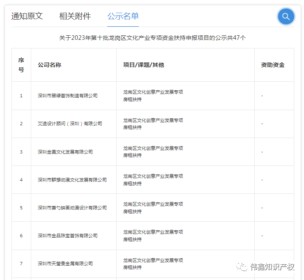The height and width of the screenshot is (280, 304).
Task: Select 深圳市金品珠宝首饰有限公司 company name
Action: pyautogui.click(x=68, y=236)
